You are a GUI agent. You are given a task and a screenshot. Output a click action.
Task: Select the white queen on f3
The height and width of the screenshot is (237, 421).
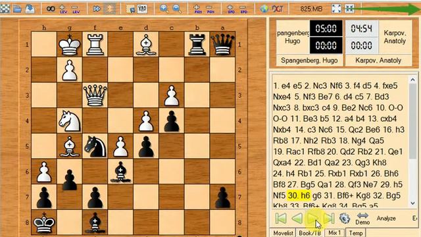(95, 95)
